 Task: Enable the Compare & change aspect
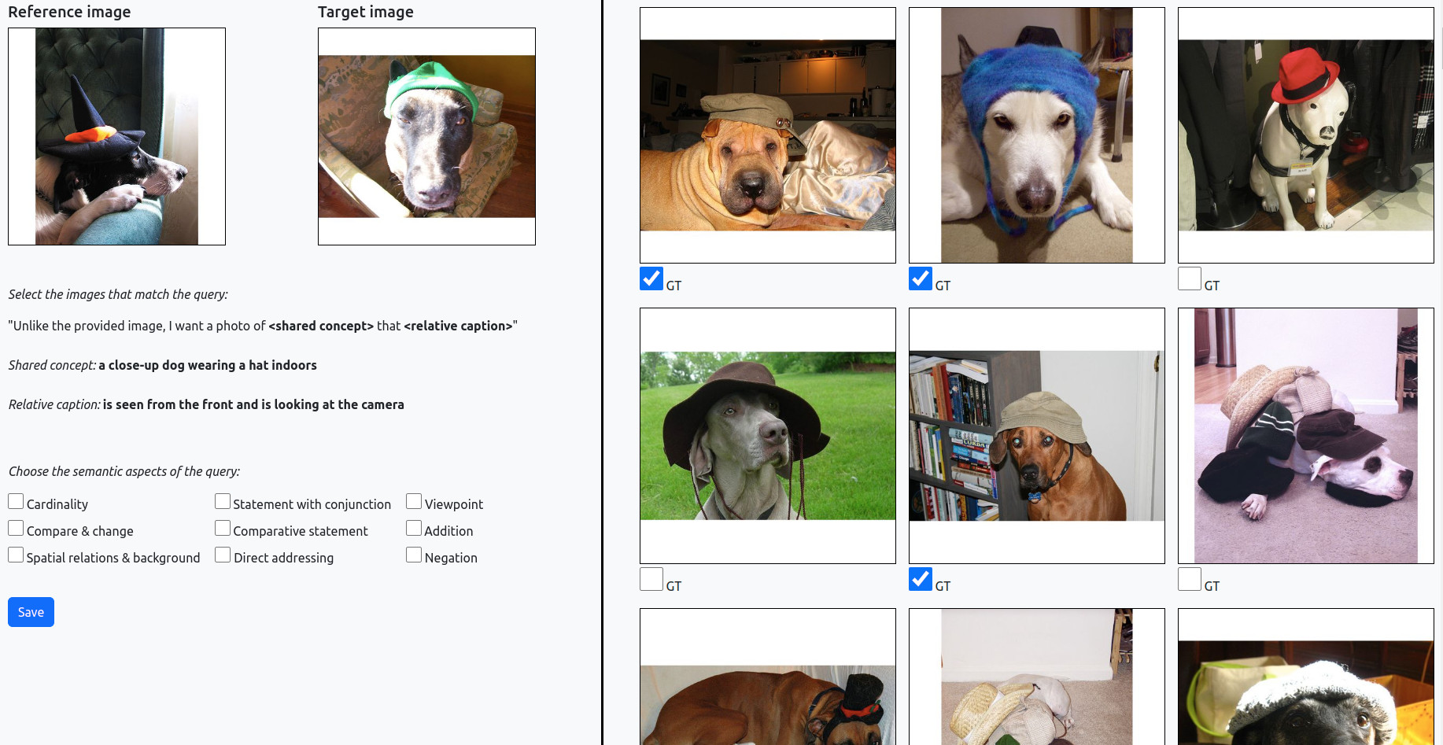[x=16, y=528]
